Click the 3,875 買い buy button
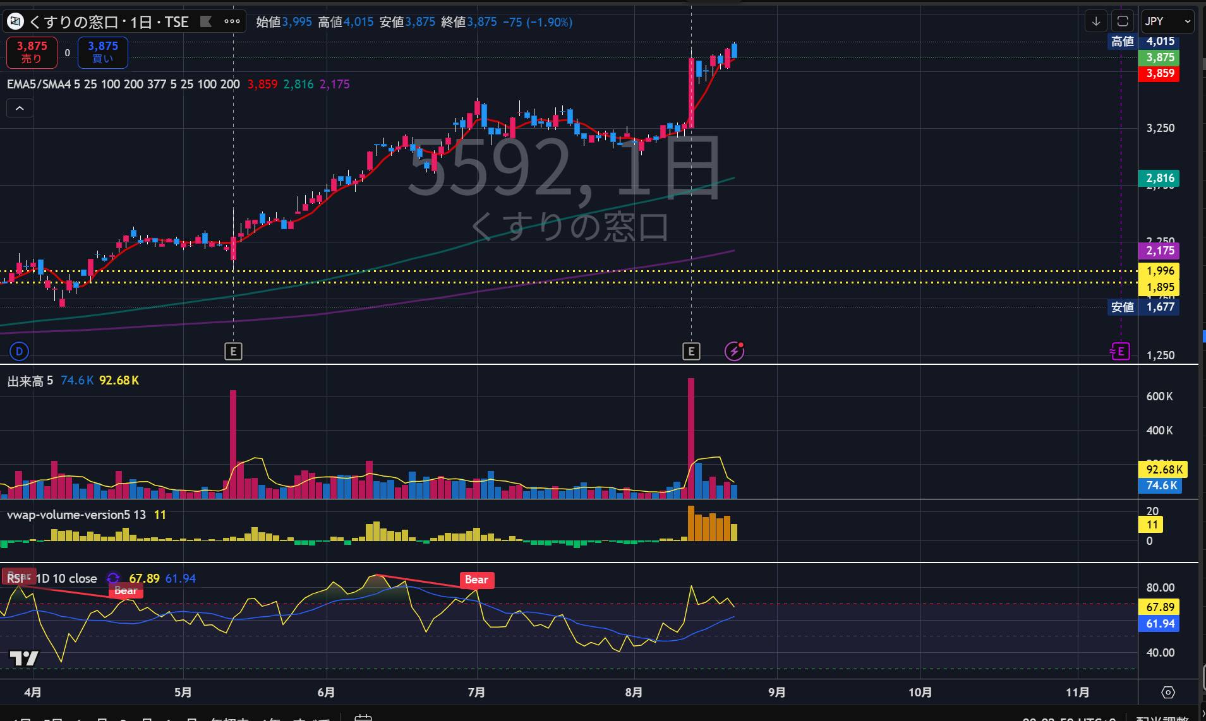 click(x=103, y=52)
